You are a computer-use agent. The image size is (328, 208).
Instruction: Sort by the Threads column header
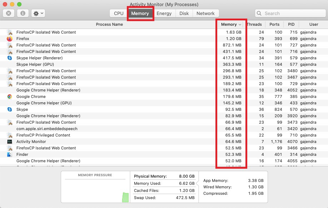(254, 24)
